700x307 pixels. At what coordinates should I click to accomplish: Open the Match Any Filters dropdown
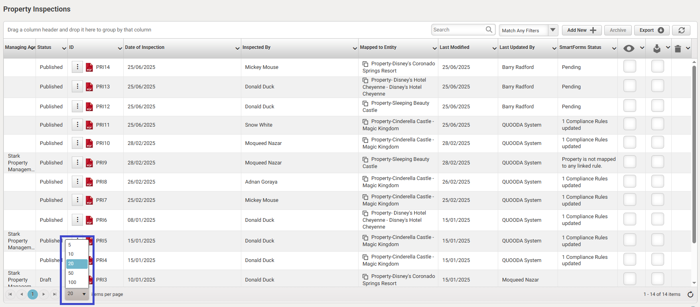553,30
